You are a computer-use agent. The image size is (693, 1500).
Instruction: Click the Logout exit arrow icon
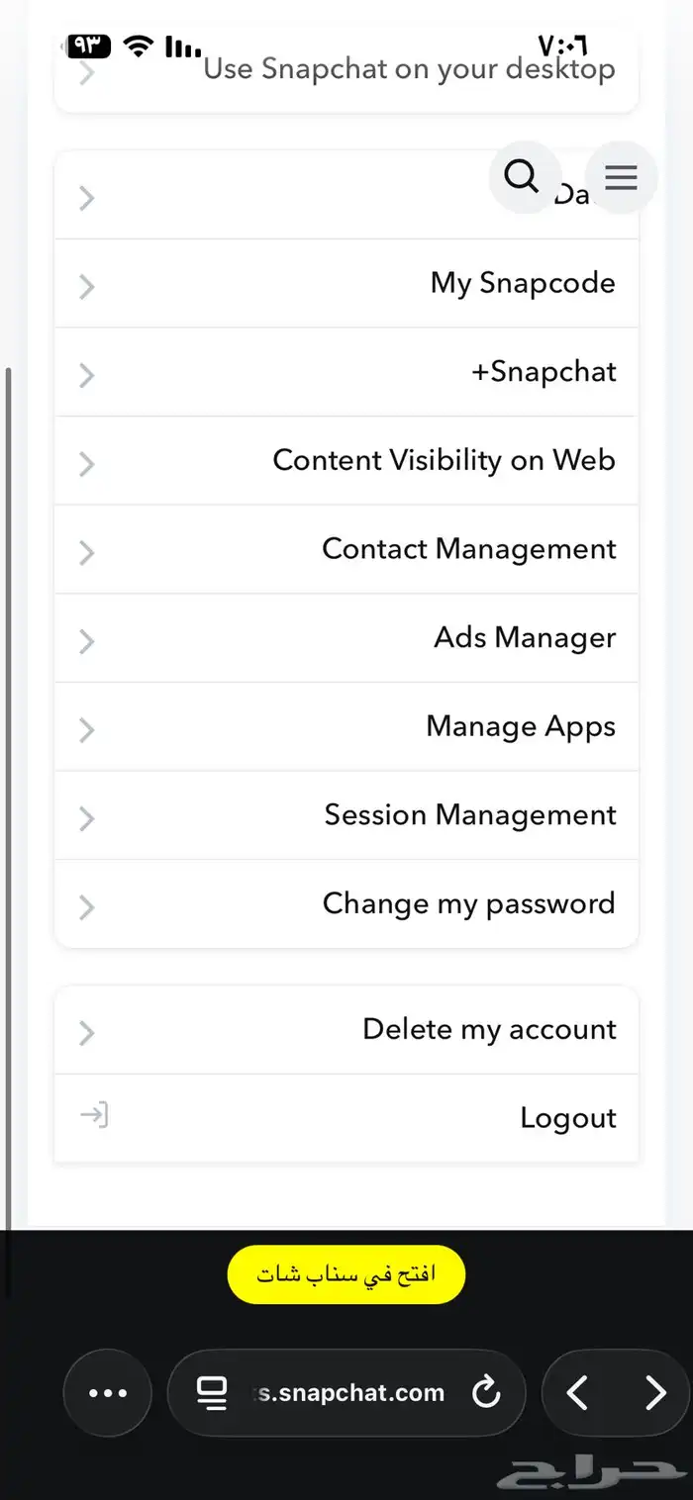coord(93,1117)
